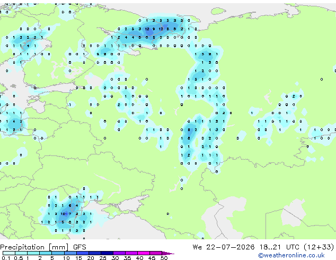Viewport: 336px width, 260px height.
Task: Pick the dark navy swatch between 25 and 30
Action: [x=107, y=253]
